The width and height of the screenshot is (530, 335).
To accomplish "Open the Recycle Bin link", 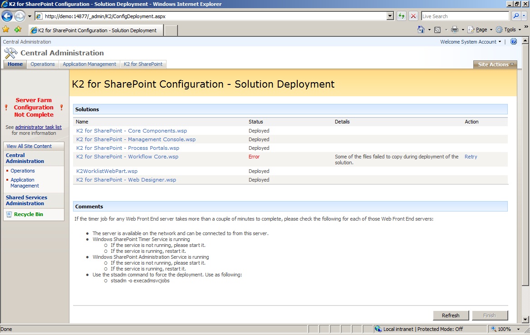I will (29, 214).
